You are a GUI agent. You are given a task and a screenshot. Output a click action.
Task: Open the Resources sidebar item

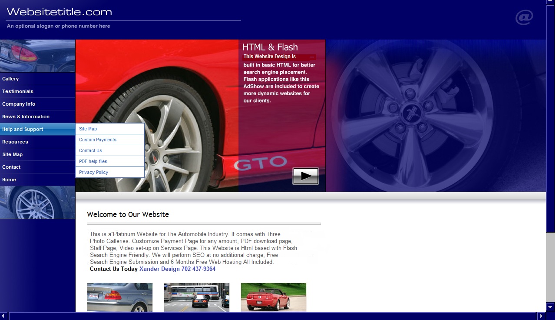point(38,142)
